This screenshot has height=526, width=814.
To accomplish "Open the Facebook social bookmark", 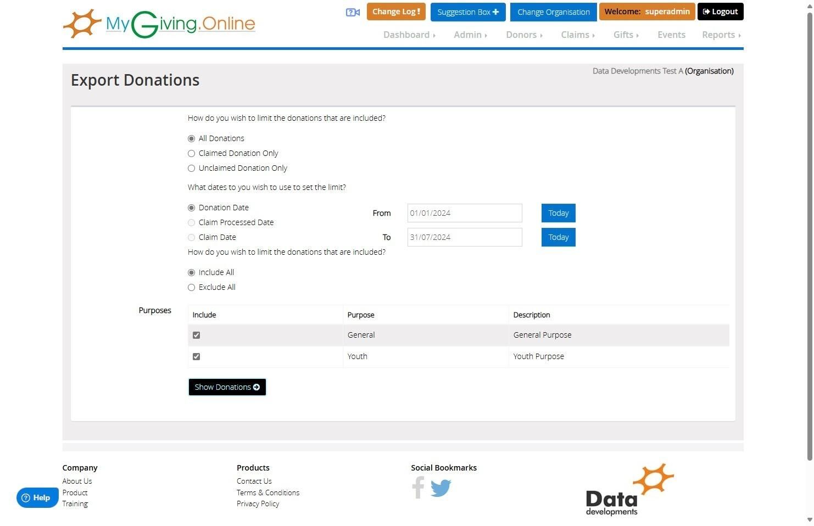I will tap(418, 488).
